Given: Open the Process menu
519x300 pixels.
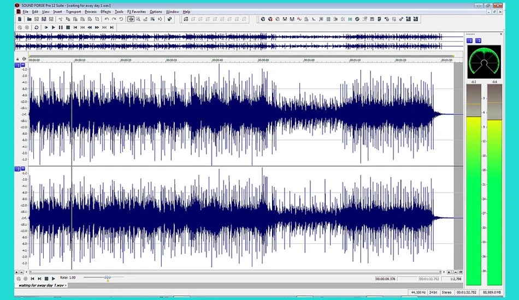Looking at the screenshot, I should [90, 11].
